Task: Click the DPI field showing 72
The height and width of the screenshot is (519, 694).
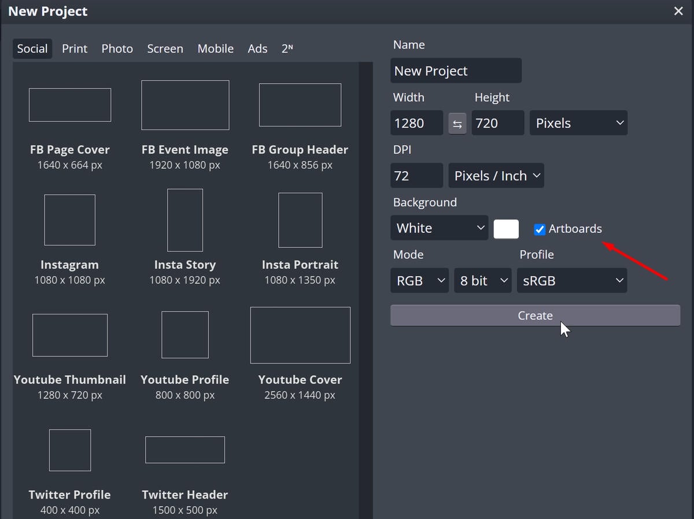Action: click(x=417, y=176)
